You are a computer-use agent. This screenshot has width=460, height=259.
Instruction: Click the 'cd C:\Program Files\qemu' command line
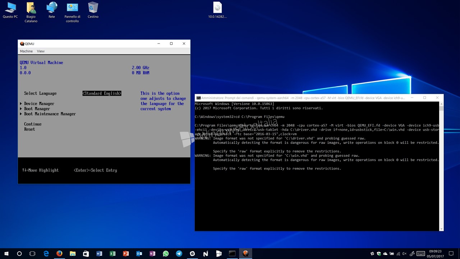[259, 117]
